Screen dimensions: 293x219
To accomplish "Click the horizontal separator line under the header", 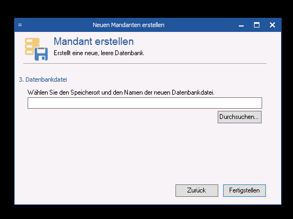I will 145,63.
